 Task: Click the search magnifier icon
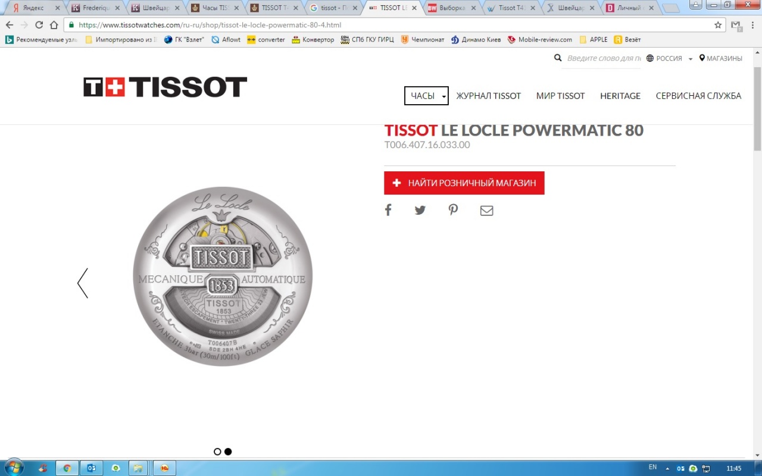(558, 58)
